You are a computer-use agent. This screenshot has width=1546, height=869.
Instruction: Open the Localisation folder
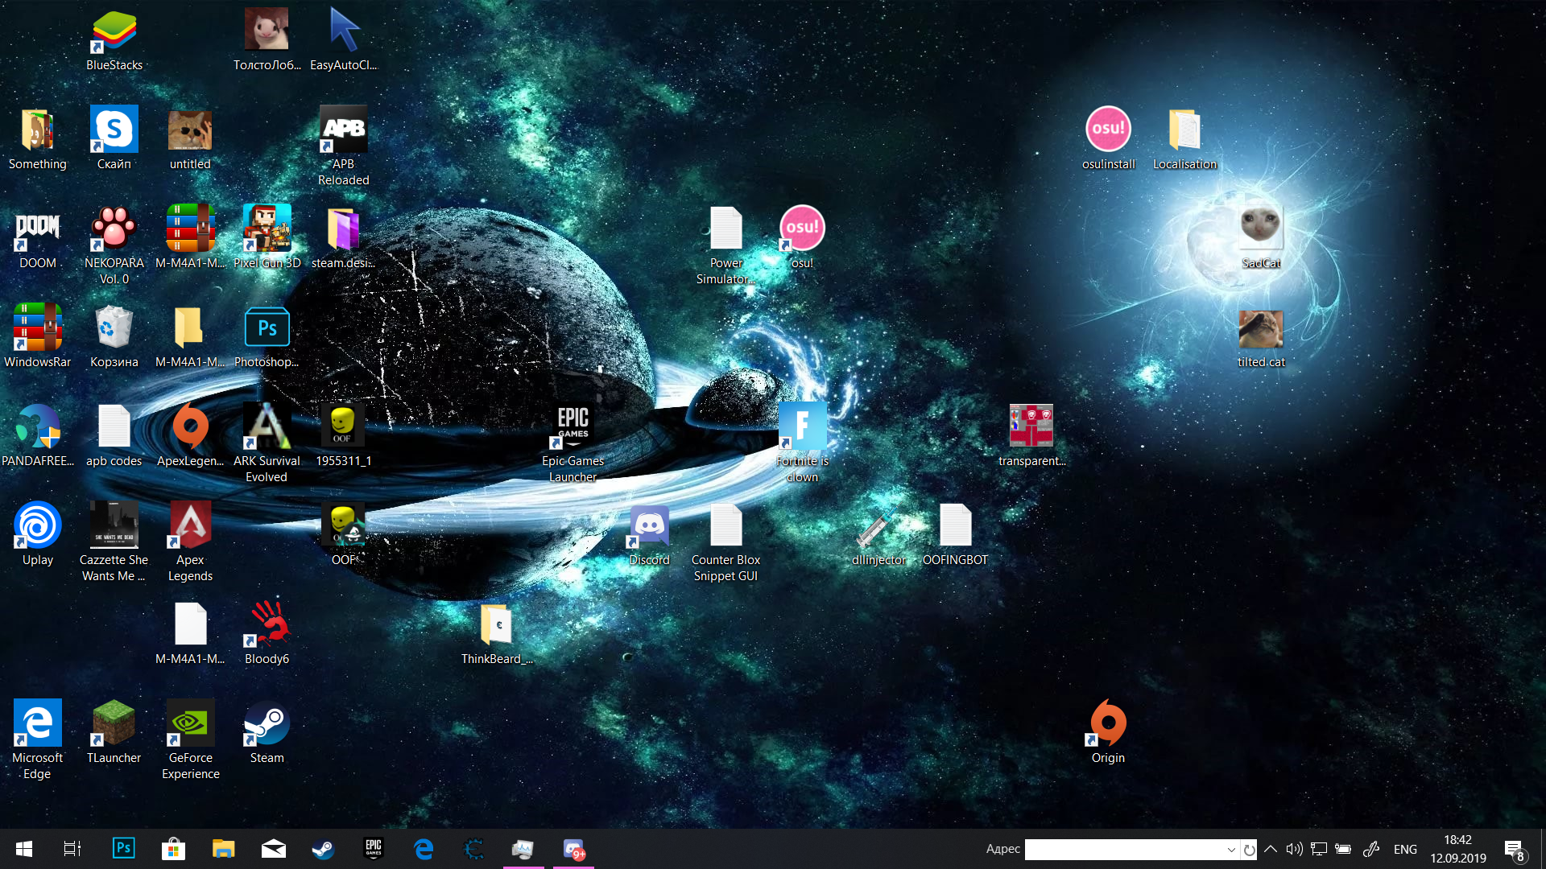1185,139
